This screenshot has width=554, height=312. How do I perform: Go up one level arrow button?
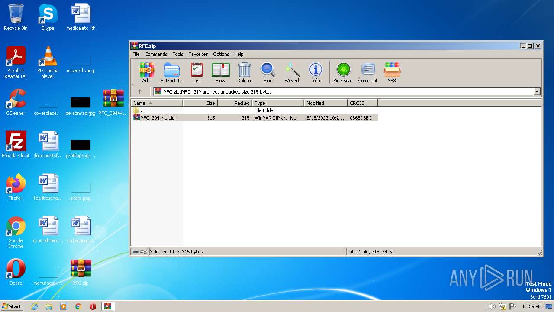point(139,91)
